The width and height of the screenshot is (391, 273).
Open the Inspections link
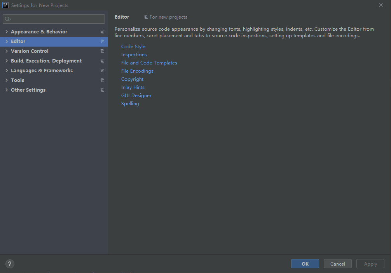pyautogui.click(x=134, y=54)
